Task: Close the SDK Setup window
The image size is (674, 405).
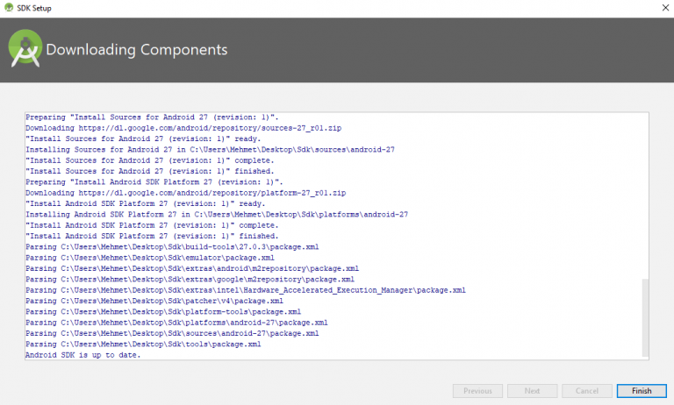Action: click(x=654, y=8)
